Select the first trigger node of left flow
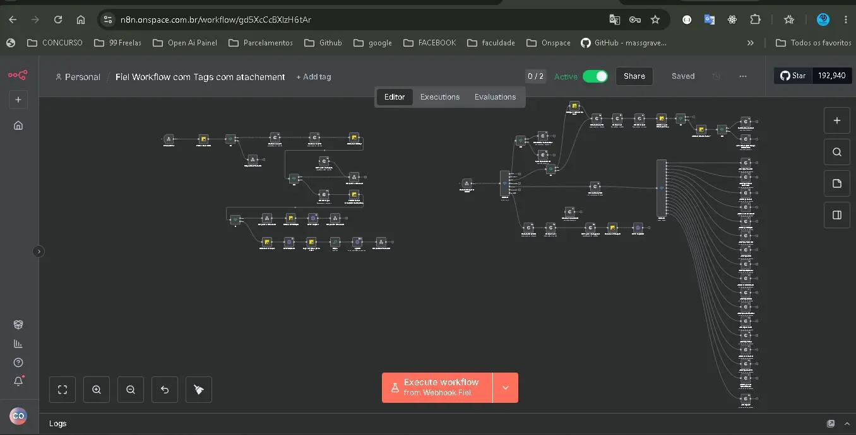Viewport: 856px width, 435px height. pyautogui.click(x=169, y=139)
